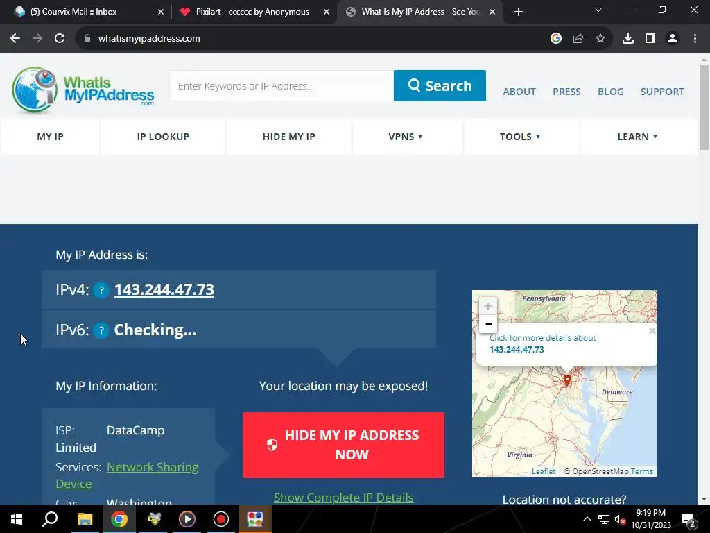Click the muted volume tray icon
Screen dimensions: 710x533
coord(620,519)
